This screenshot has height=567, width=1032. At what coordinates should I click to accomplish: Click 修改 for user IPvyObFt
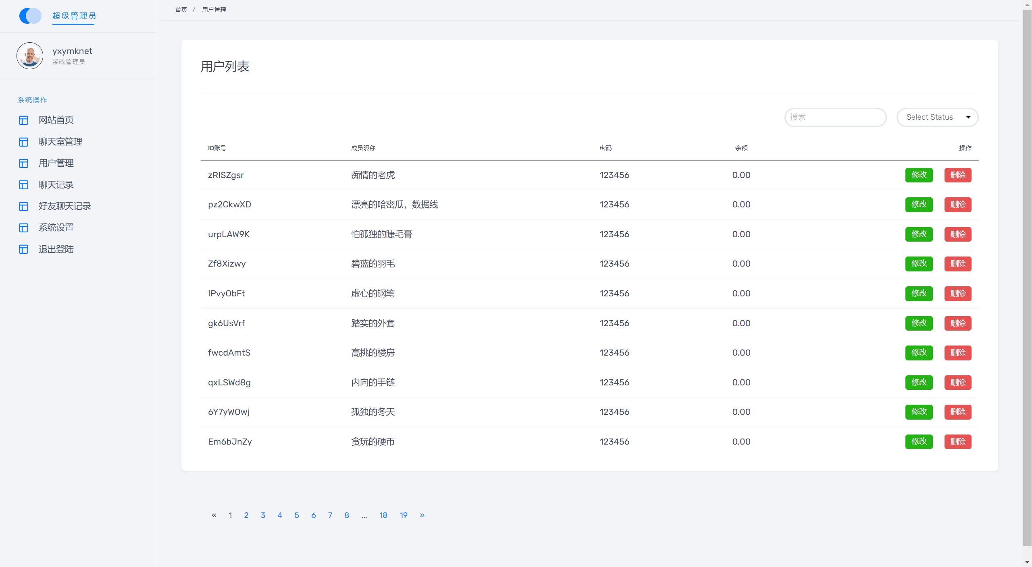click(x=919, y=294)
